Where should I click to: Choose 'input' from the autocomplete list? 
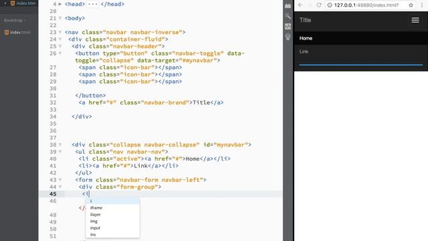[112, 228]
